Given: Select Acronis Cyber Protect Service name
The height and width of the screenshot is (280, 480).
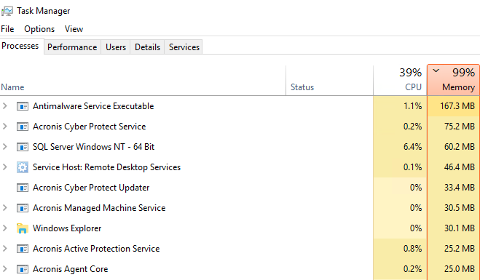Looking at the screenshot, I should (x=90, y=127).
